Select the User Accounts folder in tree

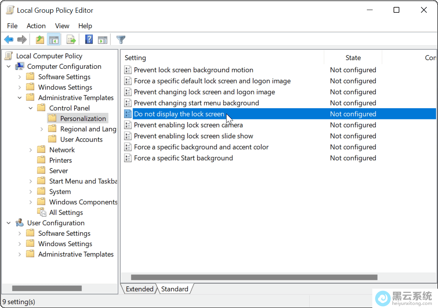(81, 140)
